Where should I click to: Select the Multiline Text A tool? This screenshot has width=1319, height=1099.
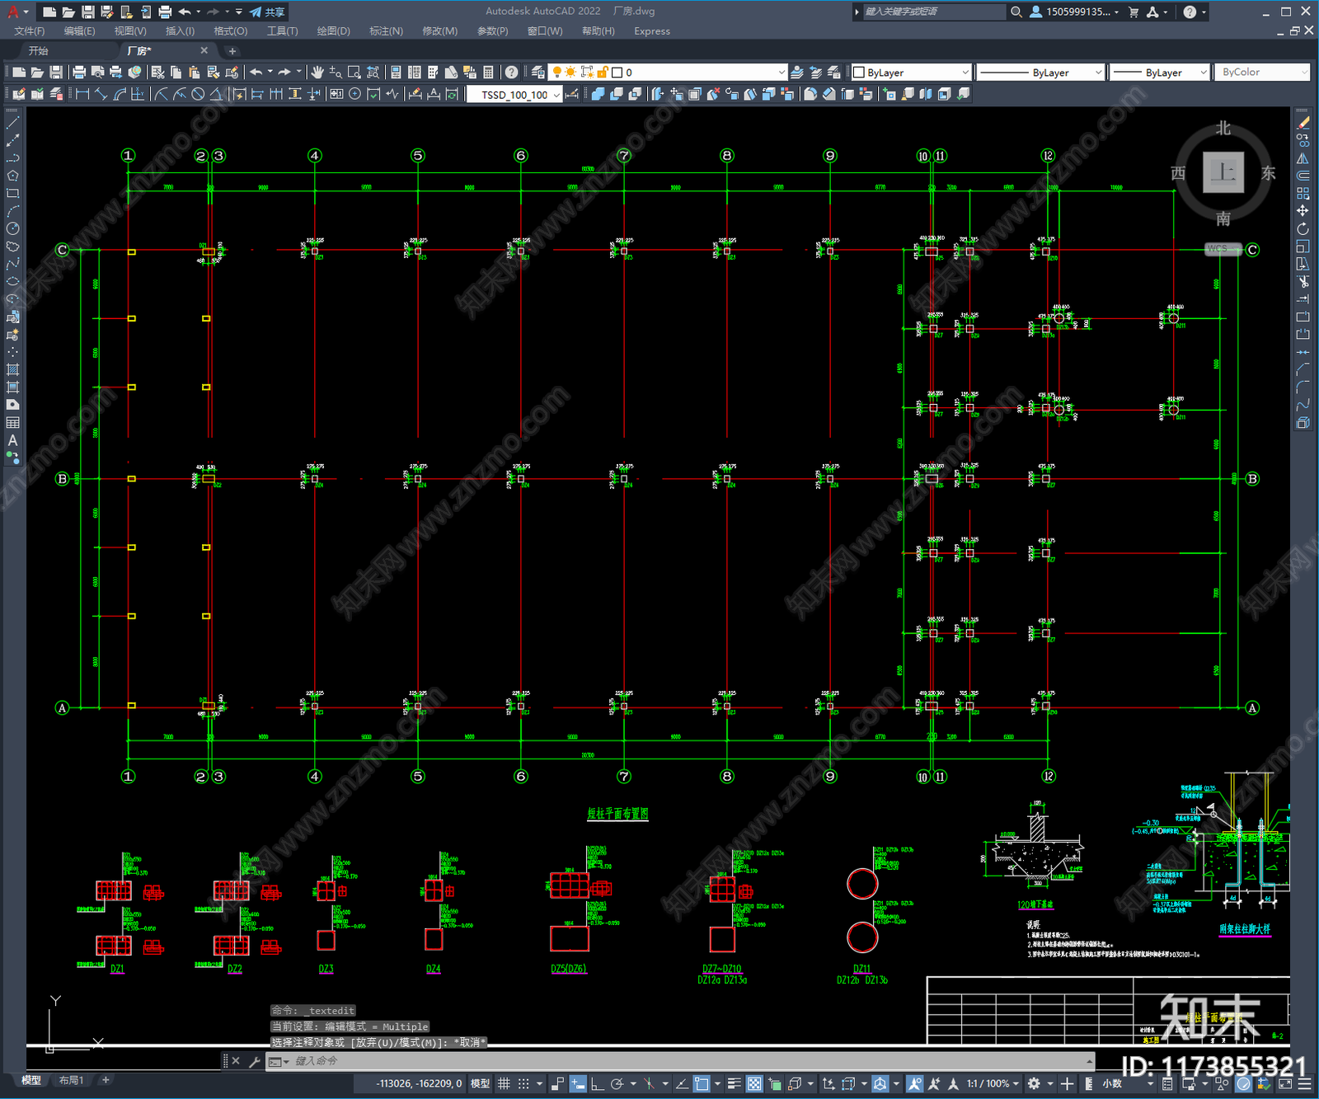[x=12, y=440]
